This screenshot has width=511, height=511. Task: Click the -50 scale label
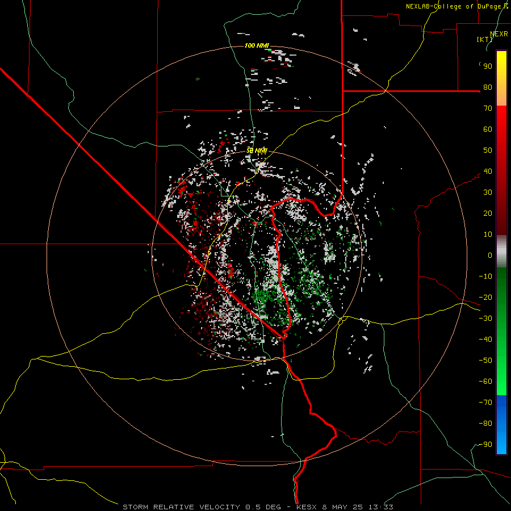(x=485, y=361)
